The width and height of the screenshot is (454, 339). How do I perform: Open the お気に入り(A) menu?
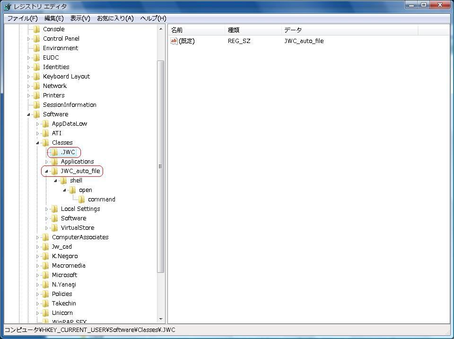[x=115, y=18]
